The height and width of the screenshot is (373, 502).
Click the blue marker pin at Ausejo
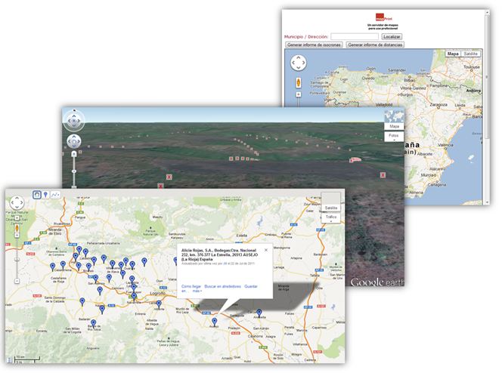tap(215, 322)
